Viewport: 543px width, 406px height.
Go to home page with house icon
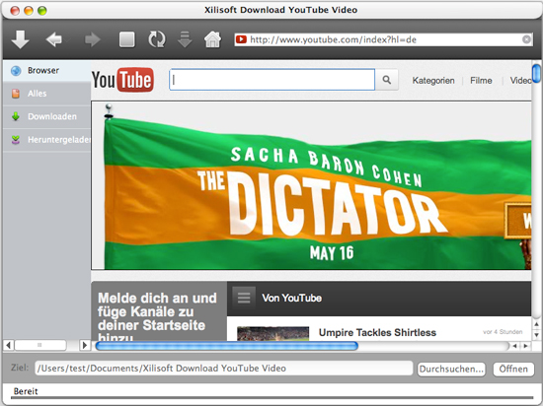[x=212, y=39]
